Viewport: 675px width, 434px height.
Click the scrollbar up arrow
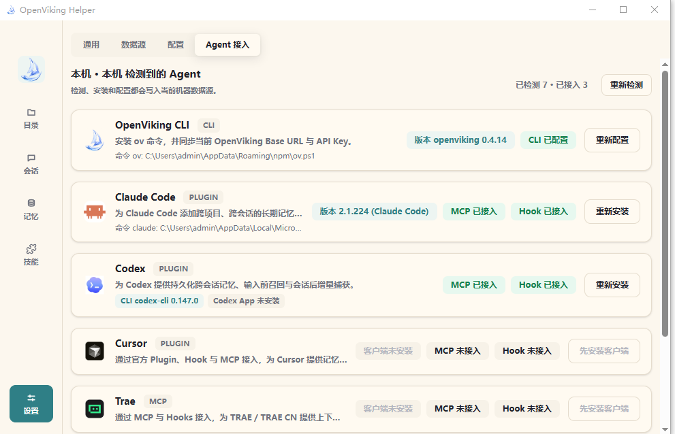coord(665,65)
